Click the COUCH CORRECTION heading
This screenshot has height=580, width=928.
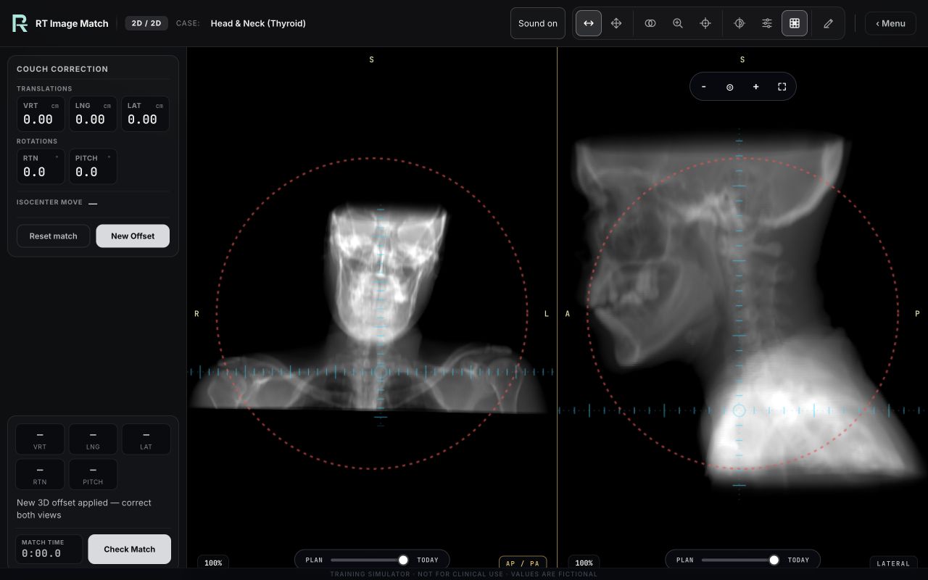click(62, 69)
